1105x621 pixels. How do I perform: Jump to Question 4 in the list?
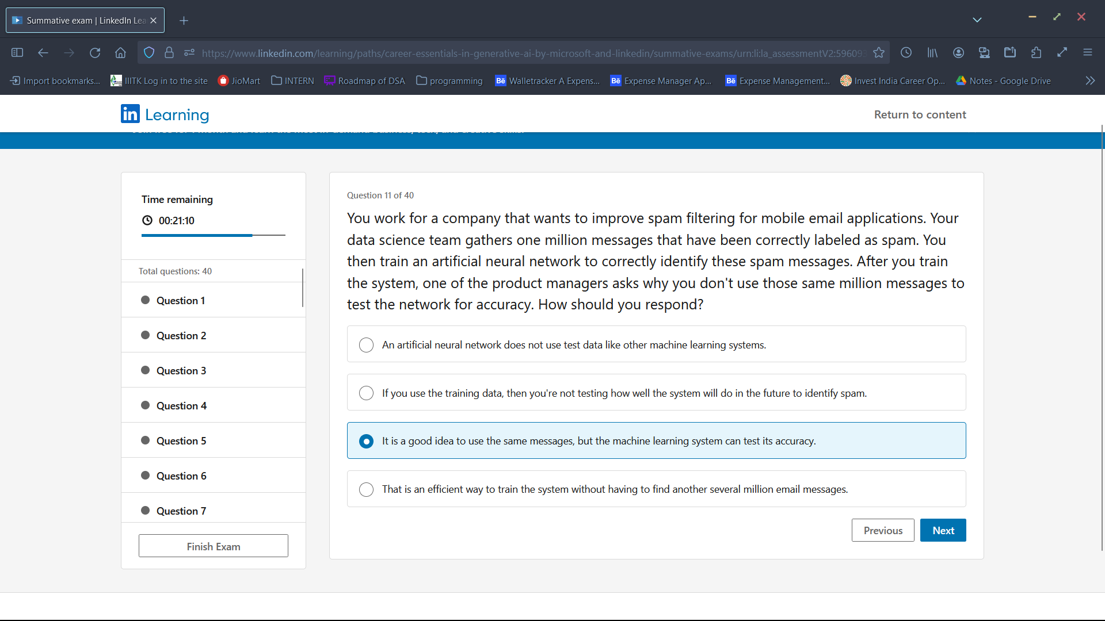181,406
